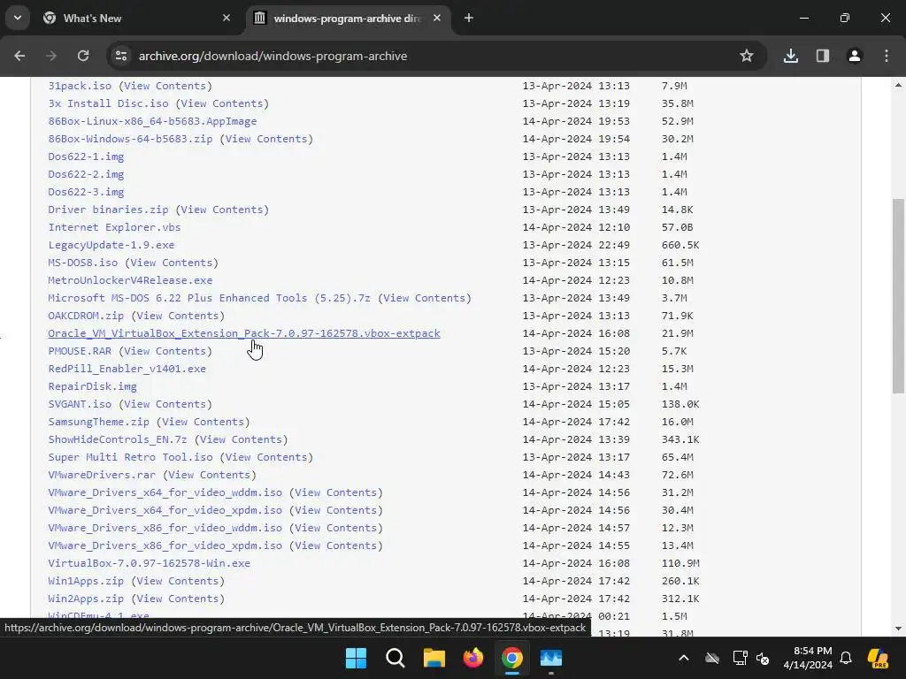
Task: Open the Chrome profile avatar
Action: (x=854, y=56)
